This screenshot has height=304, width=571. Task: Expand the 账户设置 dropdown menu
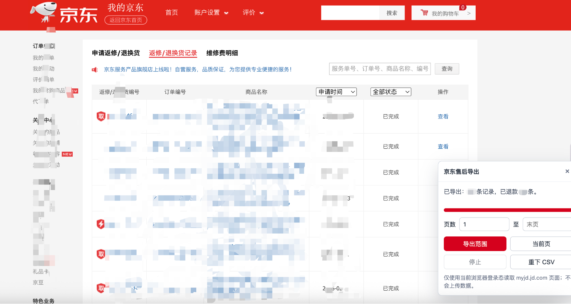click(x=211, y=13)
